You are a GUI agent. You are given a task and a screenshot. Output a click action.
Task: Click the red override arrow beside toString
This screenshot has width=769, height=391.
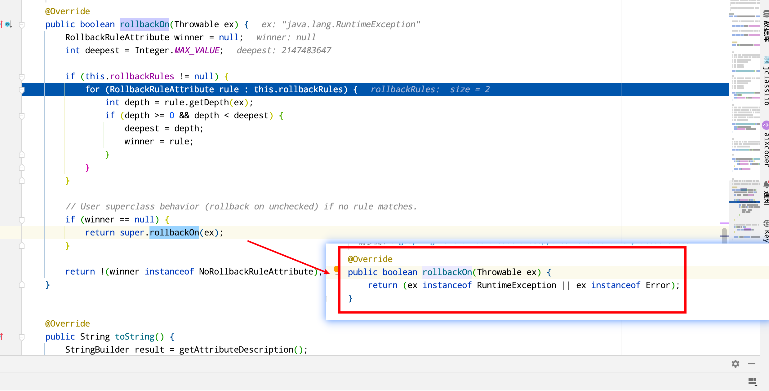coord(2,336)
